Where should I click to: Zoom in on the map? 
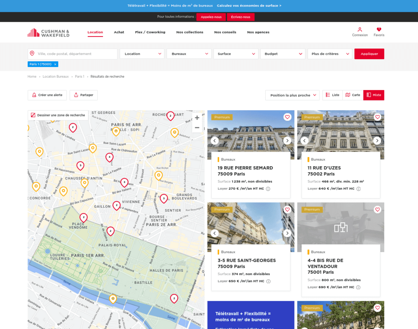[197, 118]
